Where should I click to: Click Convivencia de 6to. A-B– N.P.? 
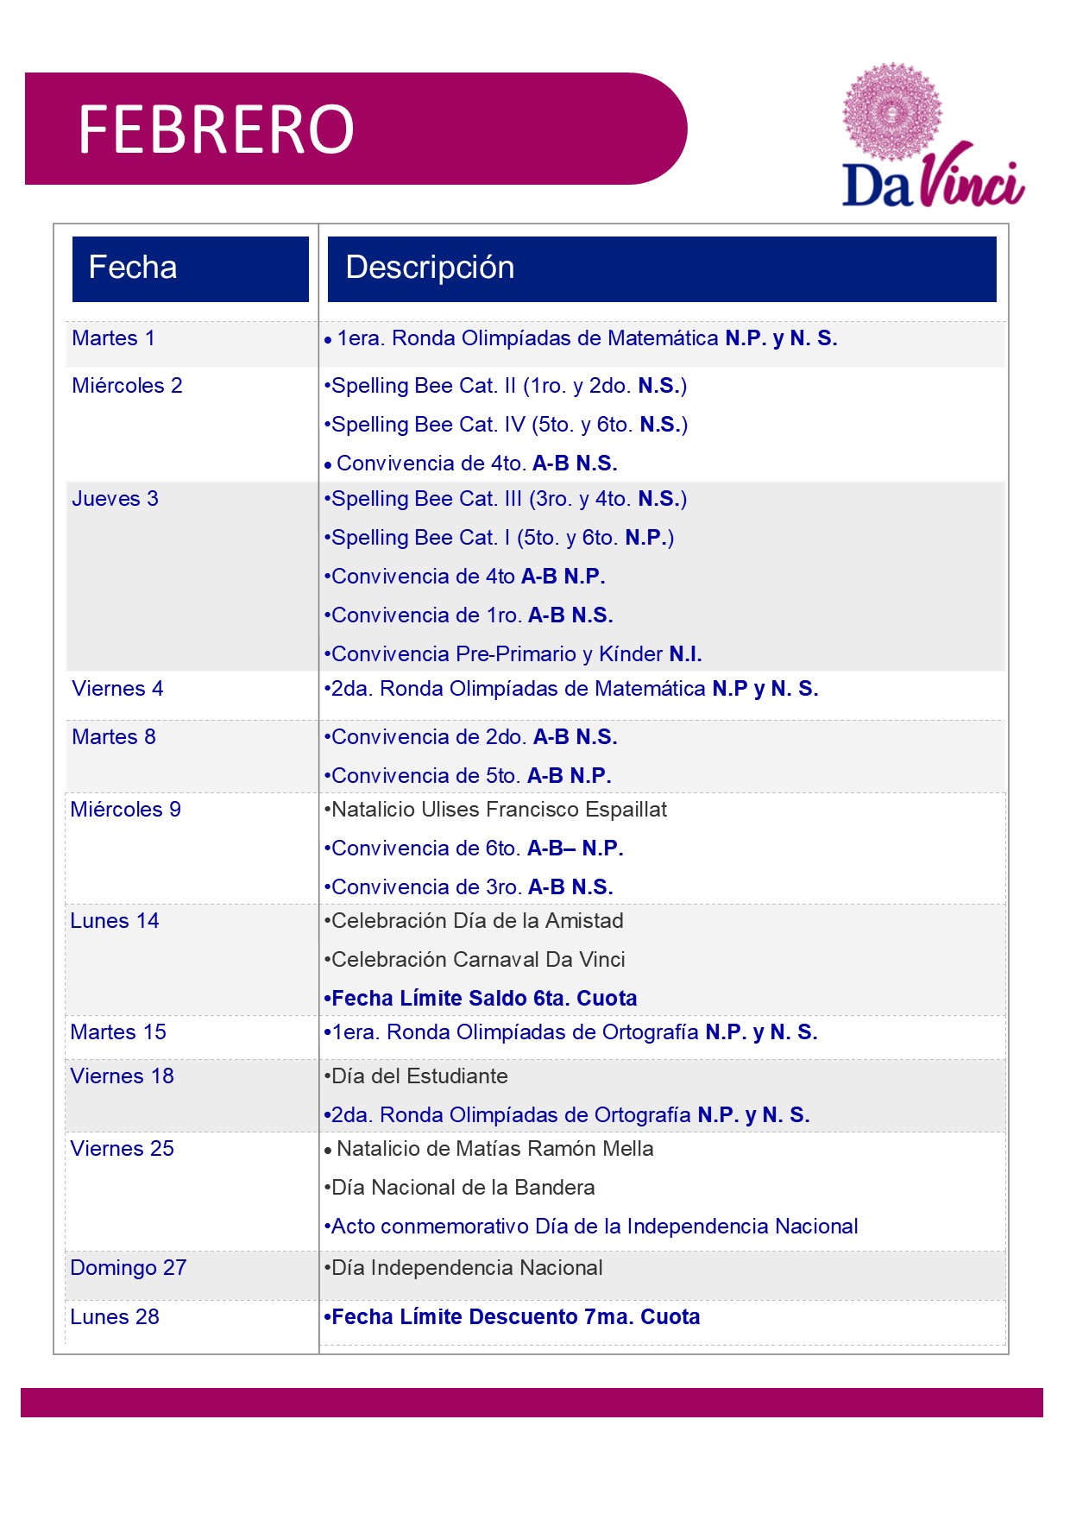tap(474, 848)
